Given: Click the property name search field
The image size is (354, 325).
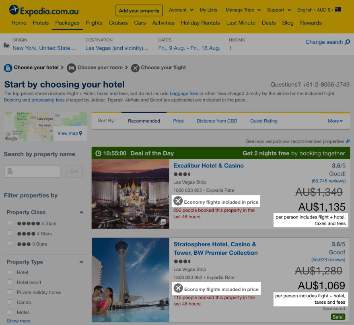Looking at the screenshot, I should (33, 171).
